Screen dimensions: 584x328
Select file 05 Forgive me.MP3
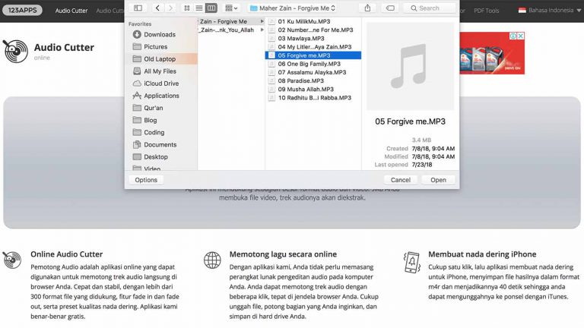click(313, 55)
